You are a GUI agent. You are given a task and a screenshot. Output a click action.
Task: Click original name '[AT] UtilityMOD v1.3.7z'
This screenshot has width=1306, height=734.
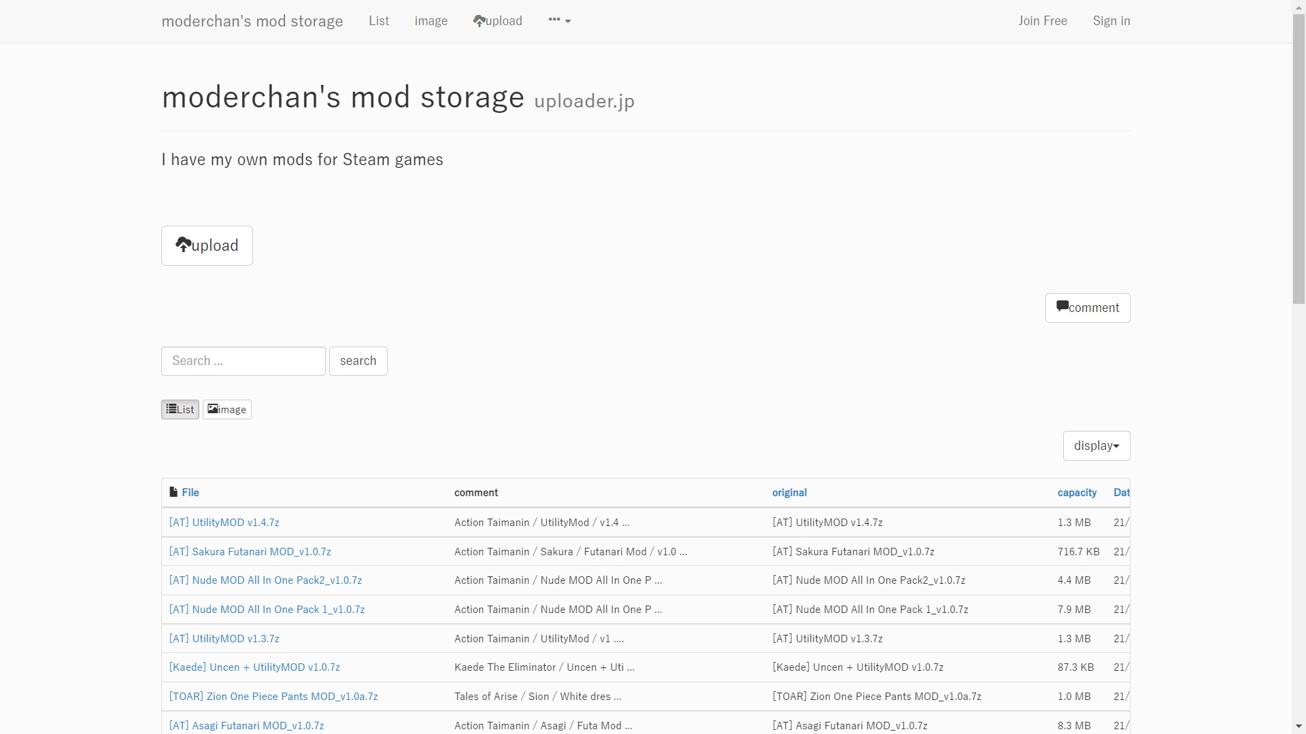[827, 639]
